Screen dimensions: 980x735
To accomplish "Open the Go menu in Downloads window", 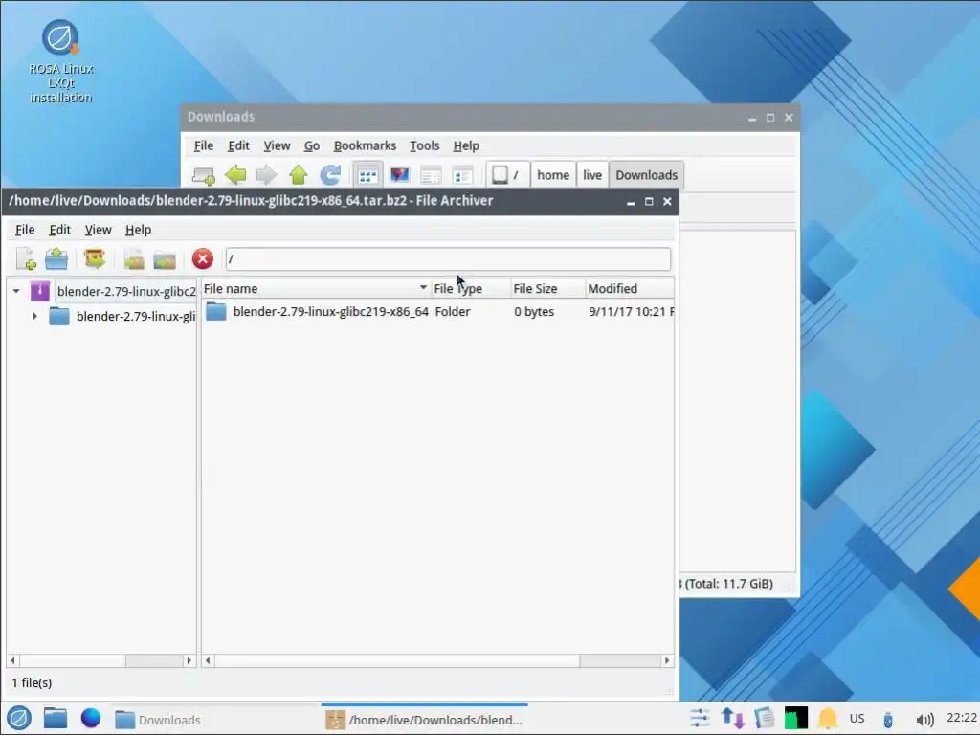I will pyautogui.click(x=312, y=145).
